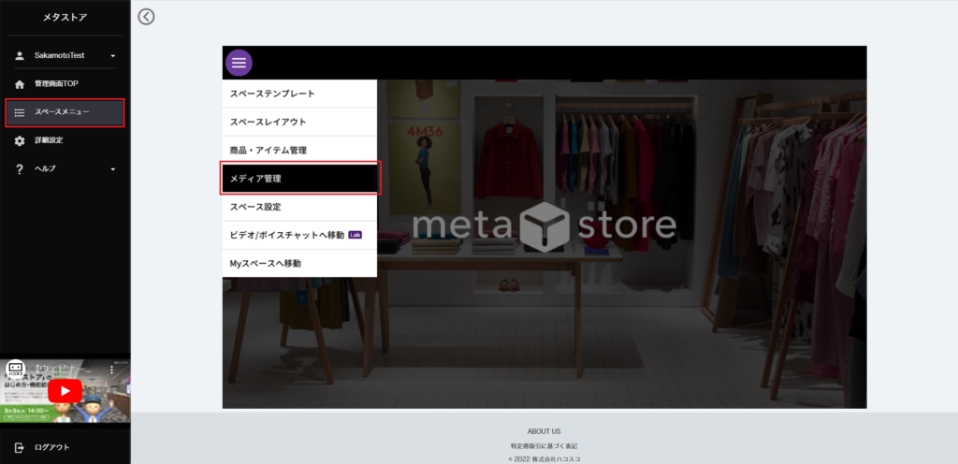Click the logout arrow icon
Viewport: 958px width, 464px height.
tap(20, 447)
